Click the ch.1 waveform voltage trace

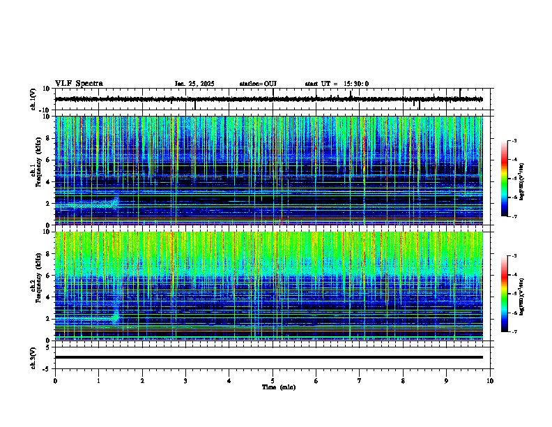(269, 99)
